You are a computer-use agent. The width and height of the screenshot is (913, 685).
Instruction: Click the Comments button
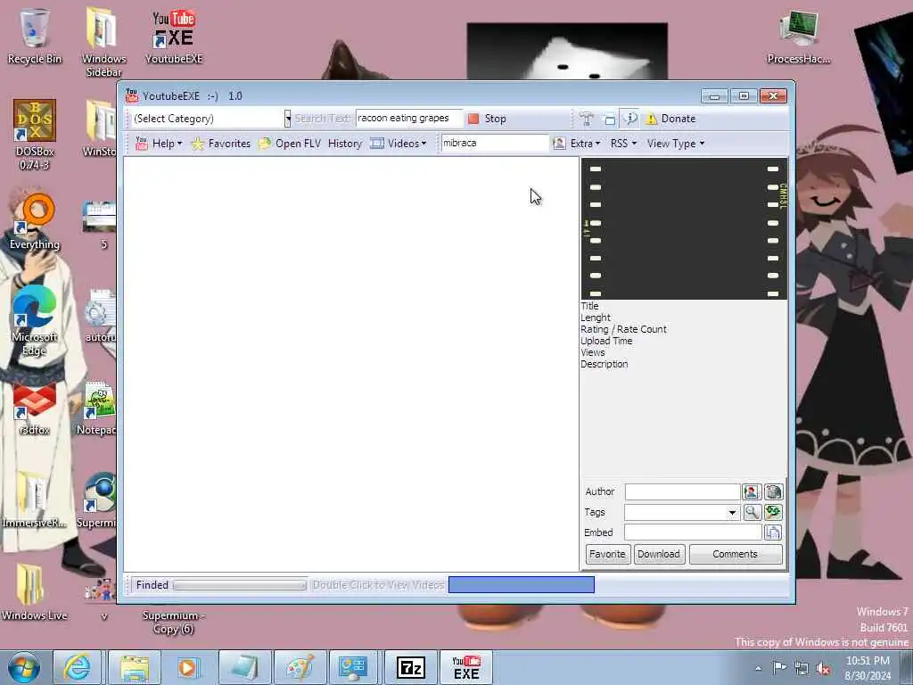[736, 554]
